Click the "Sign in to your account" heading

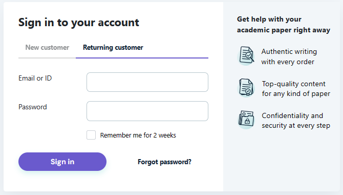tap(79, 23)
